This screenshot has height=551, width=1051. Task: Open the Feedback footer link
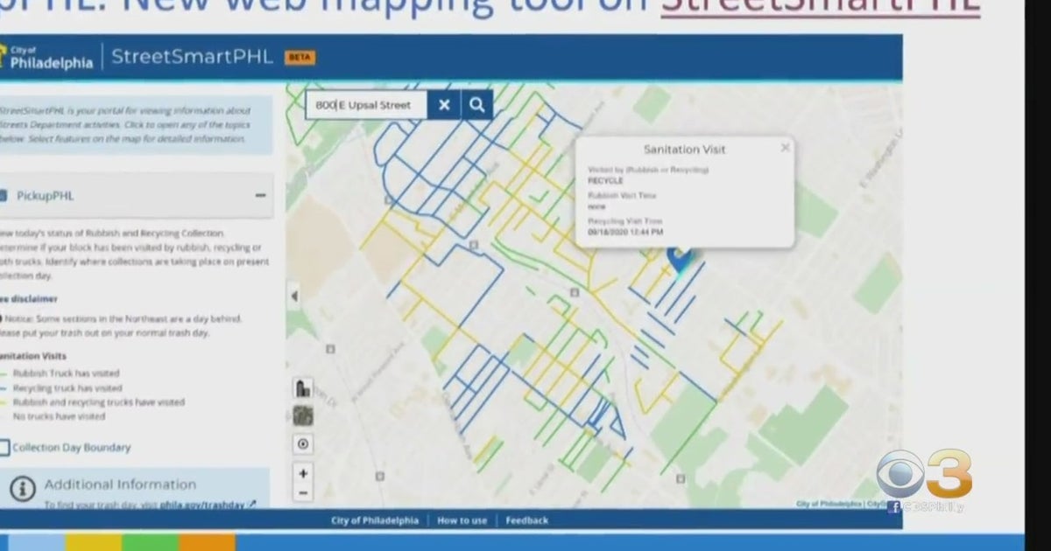[x=526, y=520]
